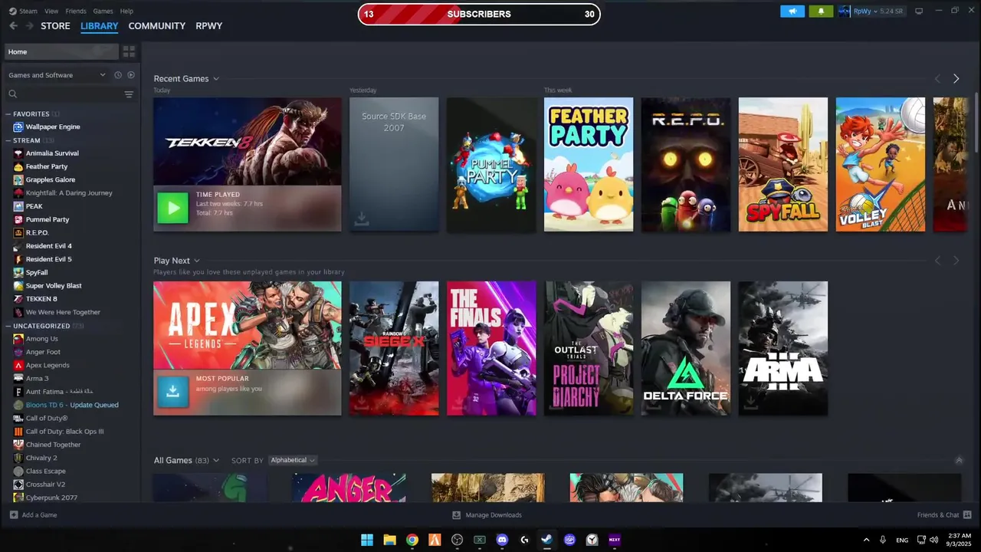981x552 pixels.
Task: Open the library advanced filter icon
Action: coord(129,94)
